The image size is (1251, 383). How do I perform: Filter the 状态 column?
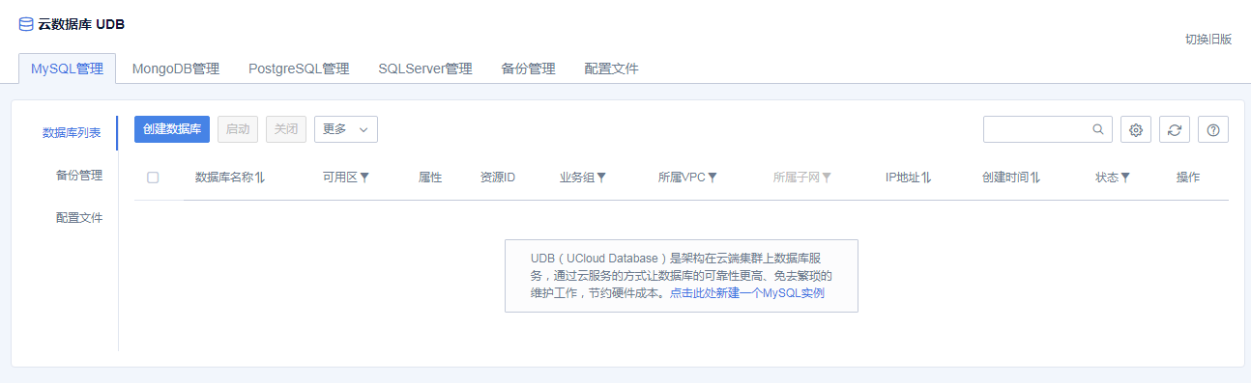tap(1125, 178)
